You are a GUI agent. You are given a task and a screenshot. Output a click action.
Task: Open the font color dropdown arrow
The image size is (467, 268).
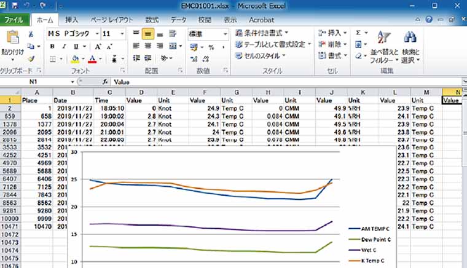[x=100, y=59]
